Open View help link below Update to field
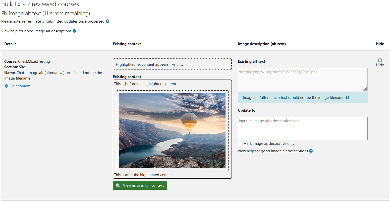391x201 pixels. 273,151
